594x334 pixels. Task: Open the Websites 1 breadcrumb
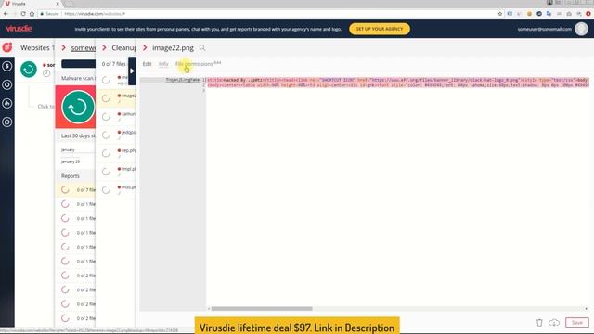(37, 47)
